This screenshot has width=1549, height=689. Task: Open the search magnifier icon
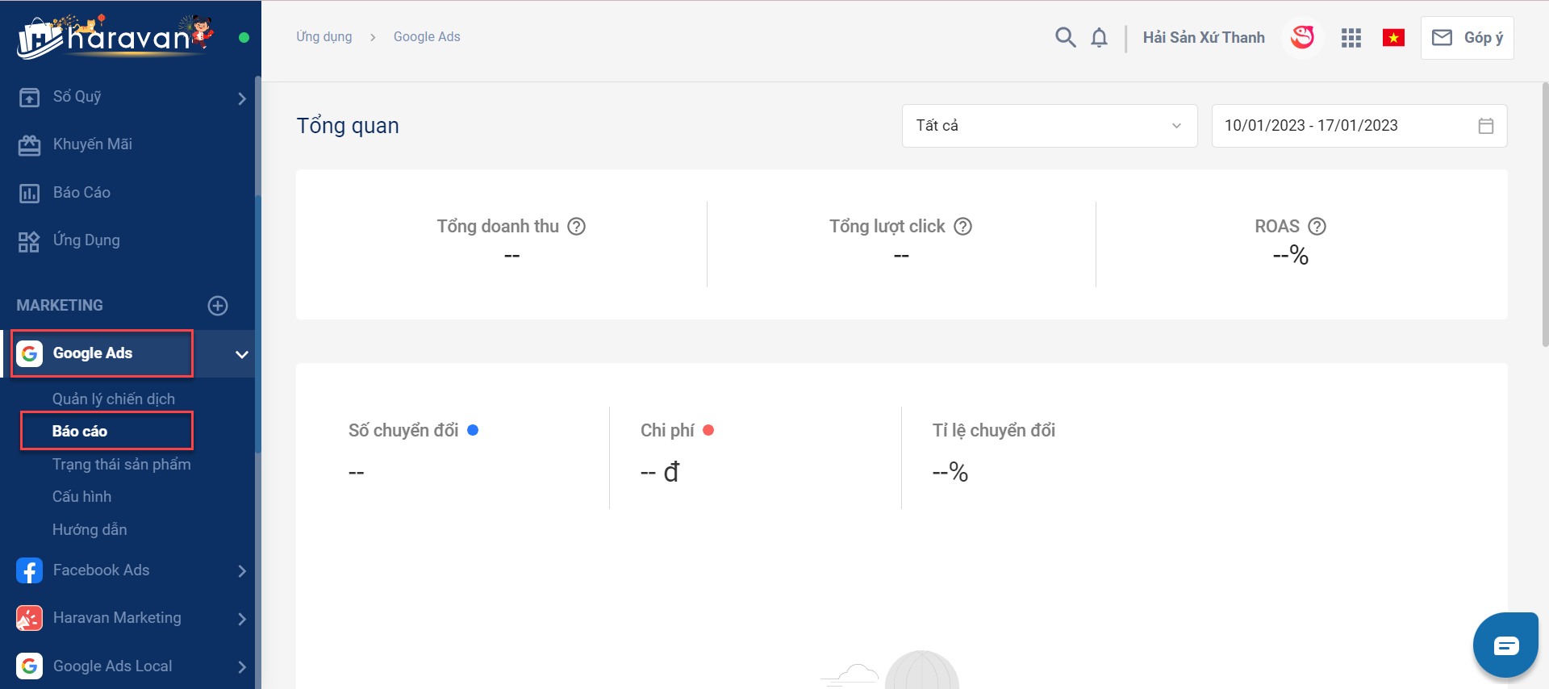(x=1065, y=37)
